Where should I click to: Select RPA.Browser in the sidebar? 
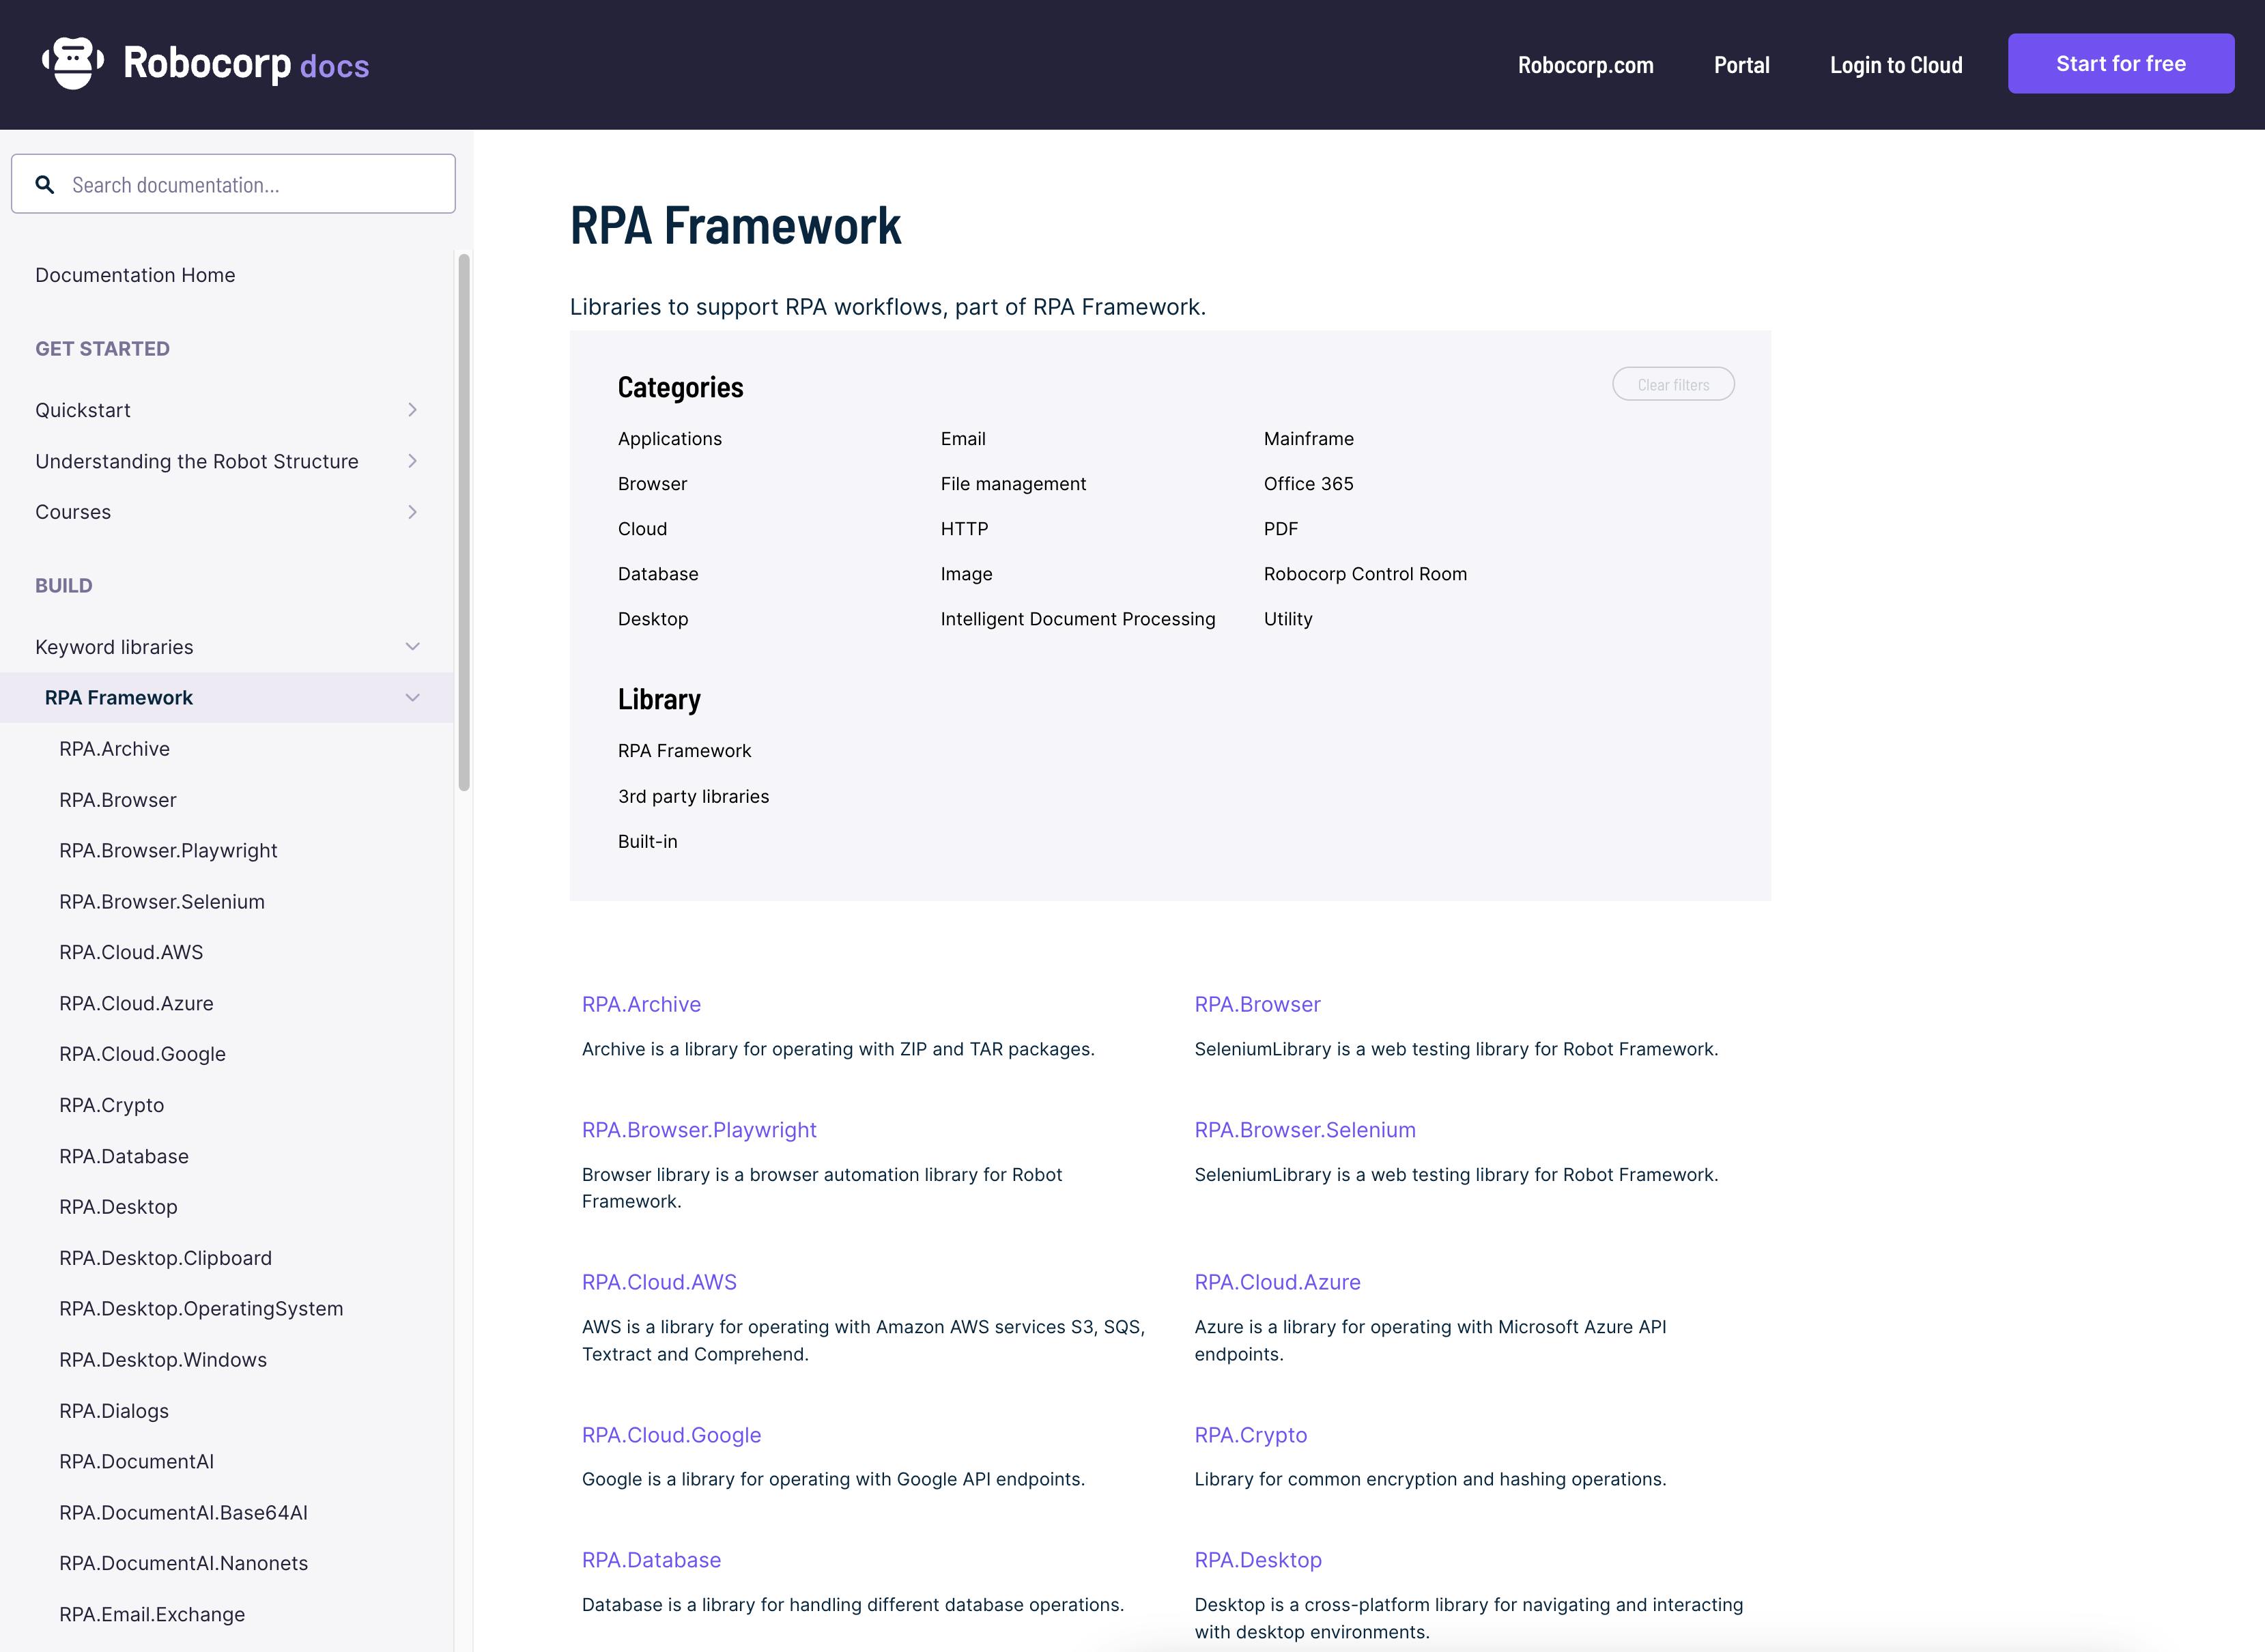point(117,800)
